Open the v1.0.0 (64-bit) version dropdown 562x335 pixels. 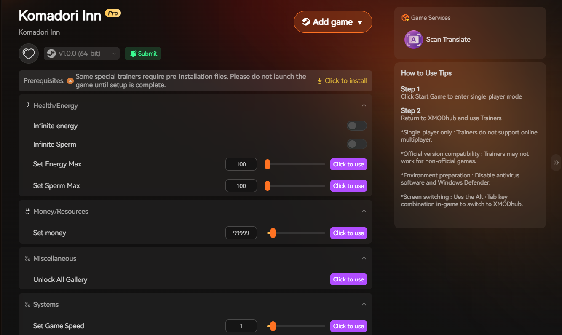tap(82, 54)
